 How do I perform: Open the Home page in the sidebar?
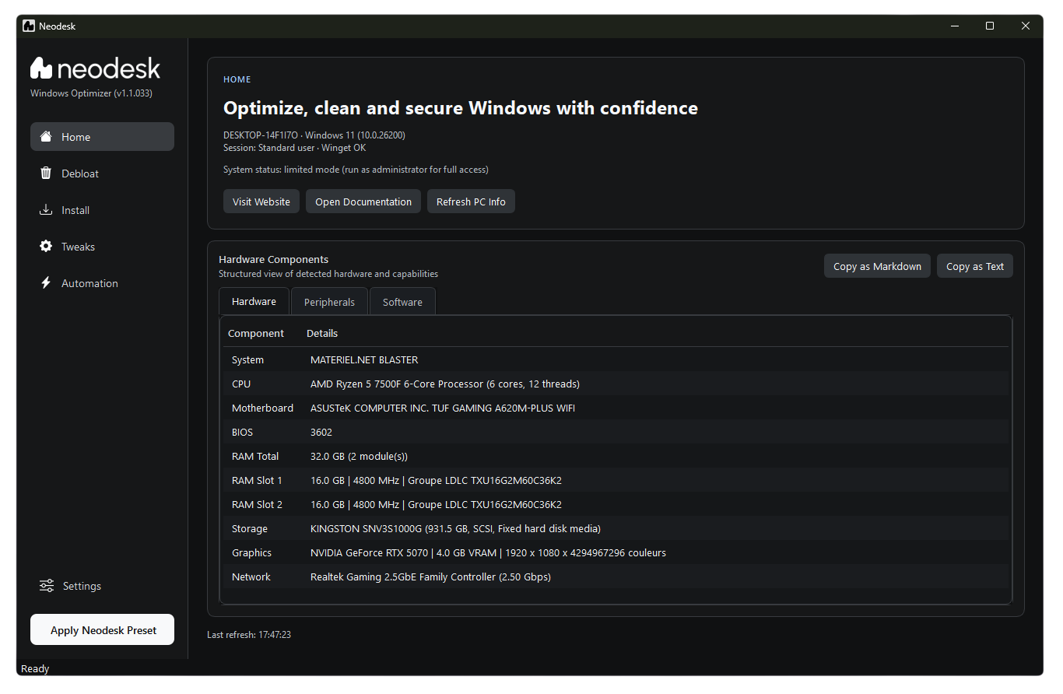click(x=102, y=137)
